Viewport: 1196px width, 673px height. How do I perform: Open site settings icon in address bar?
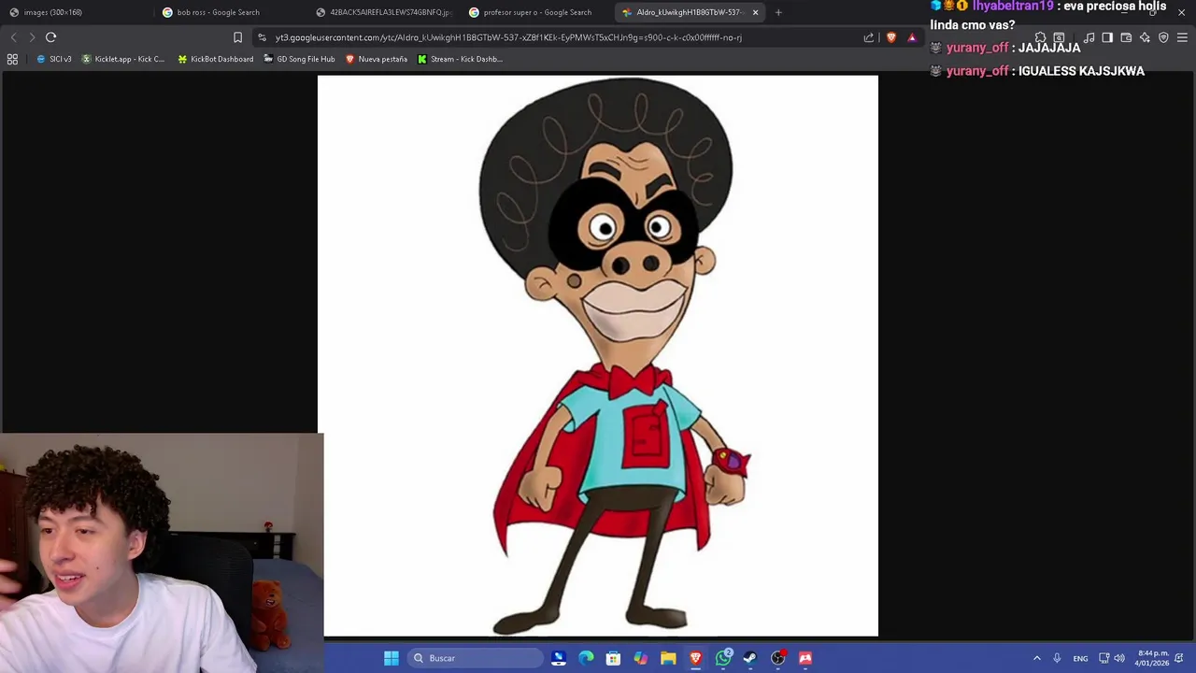coord(262,37)
